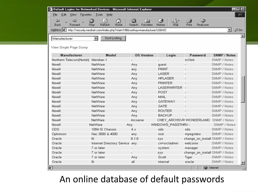Open the Edit menu
258x194 pixels.
[64, 15]
